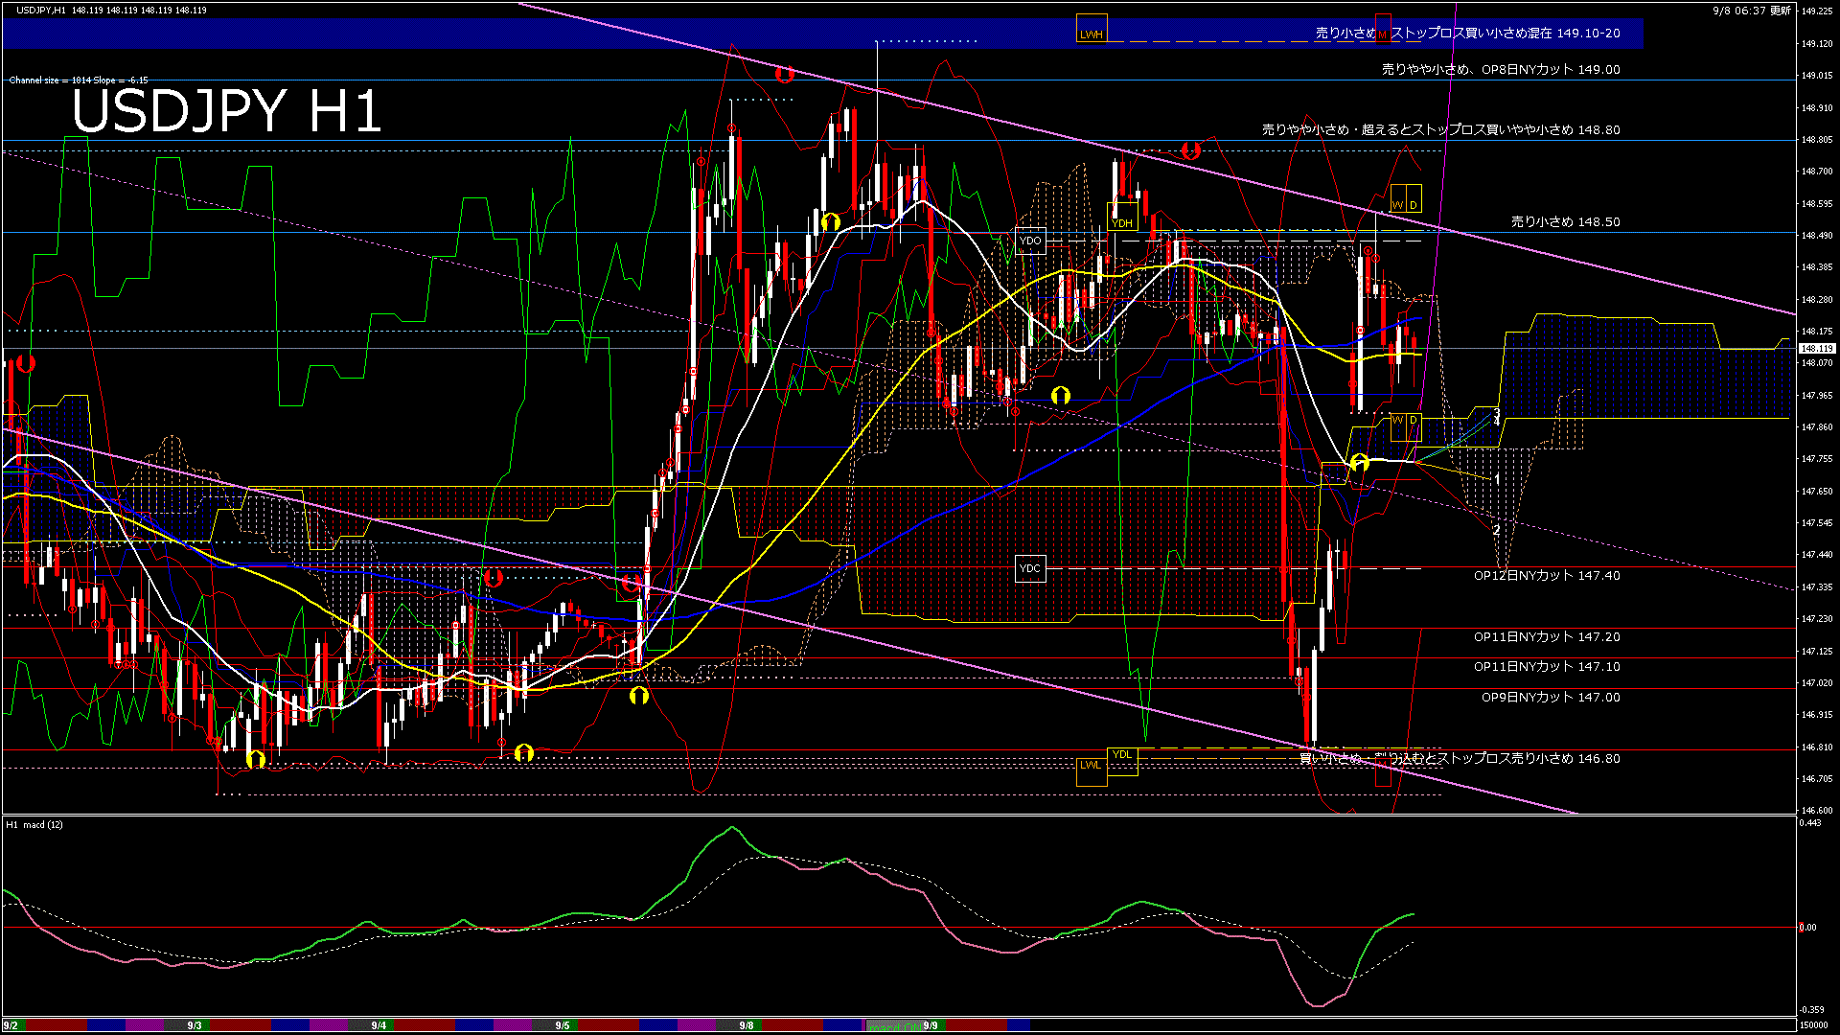Click projection label 2 at red forecast line
1840x1035 pixels.
coord(1497,530)
